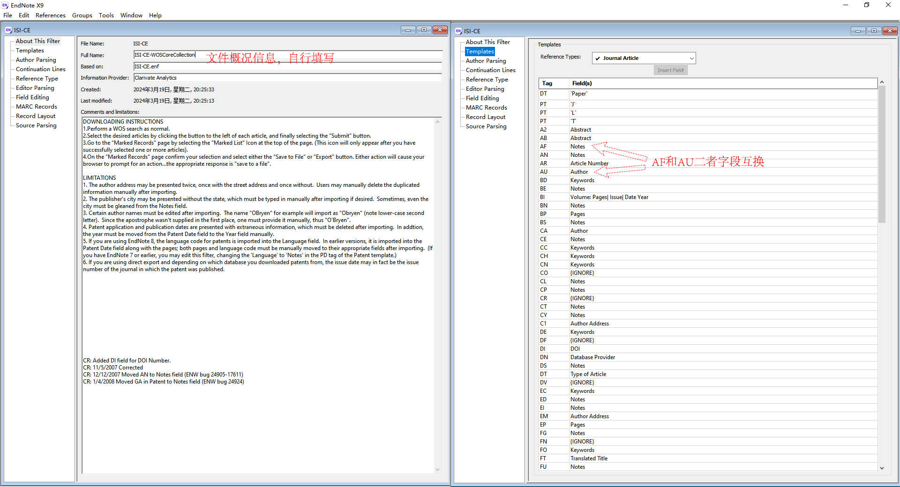Click the templates table scrollbar thumb
This screenshot has height=487, width=900.
[882, 155]
